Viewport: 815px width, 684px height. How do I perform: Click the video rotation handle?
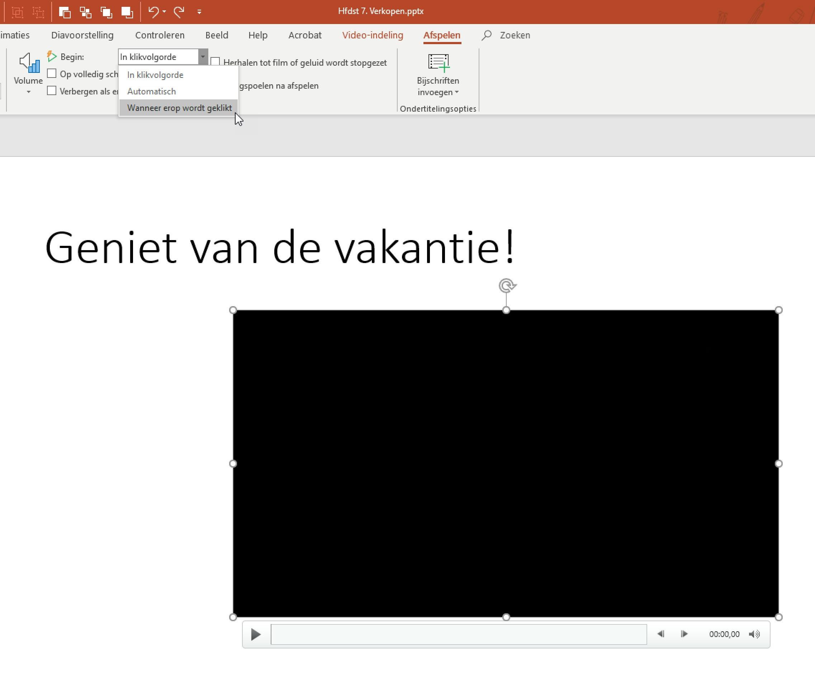(507, 286)
